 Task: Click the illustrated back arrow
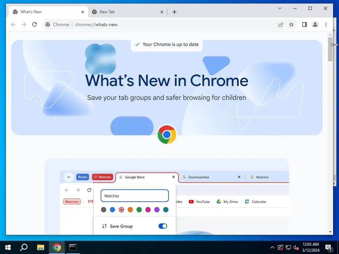pos(67,190)
